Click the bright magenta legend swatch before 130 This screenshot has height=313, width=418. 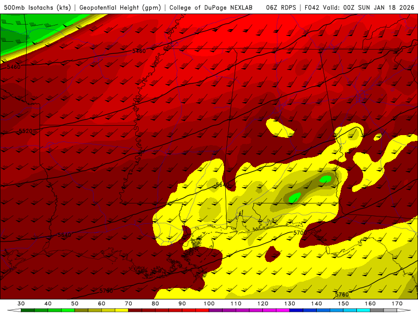click(x=283, y=310)
